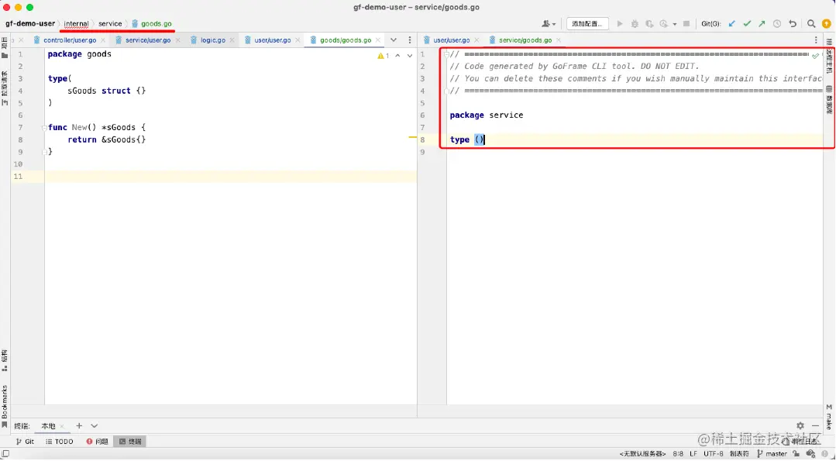The image size is (836, 461).
Task: Close the goods/goods.go tab
Action: pyautogui.click(x=378, y=40)
